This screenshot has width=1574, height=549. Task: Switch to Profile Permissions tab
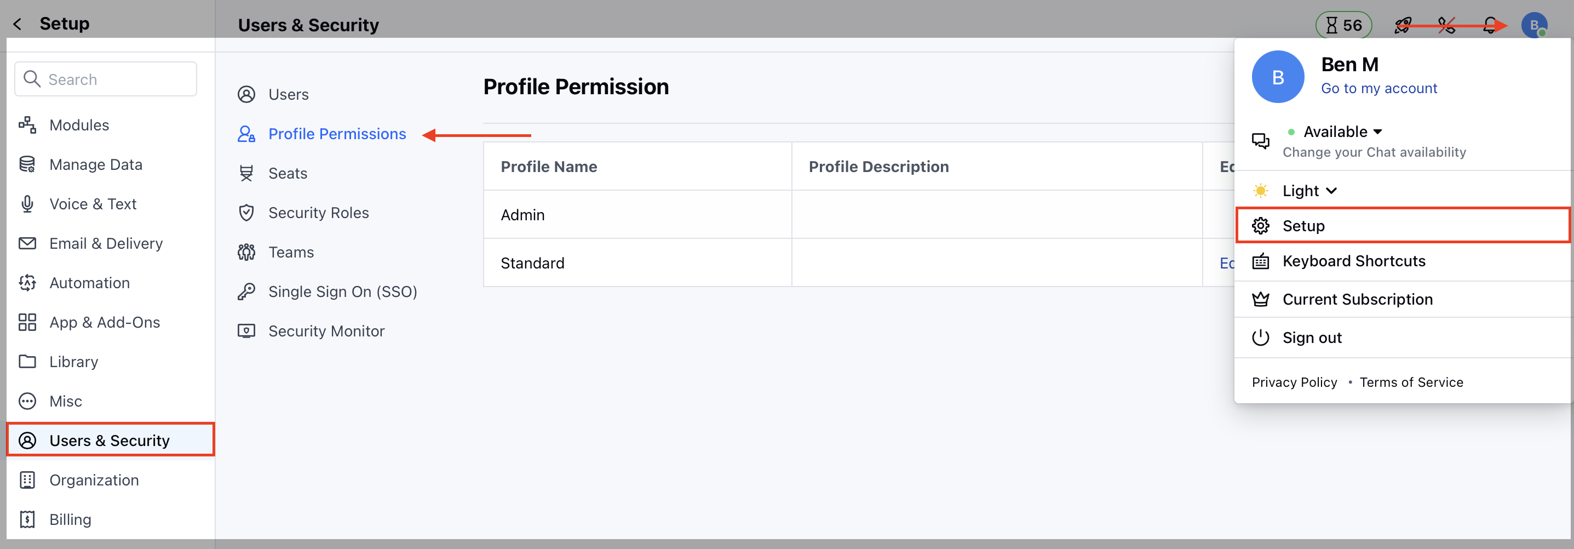337,134
